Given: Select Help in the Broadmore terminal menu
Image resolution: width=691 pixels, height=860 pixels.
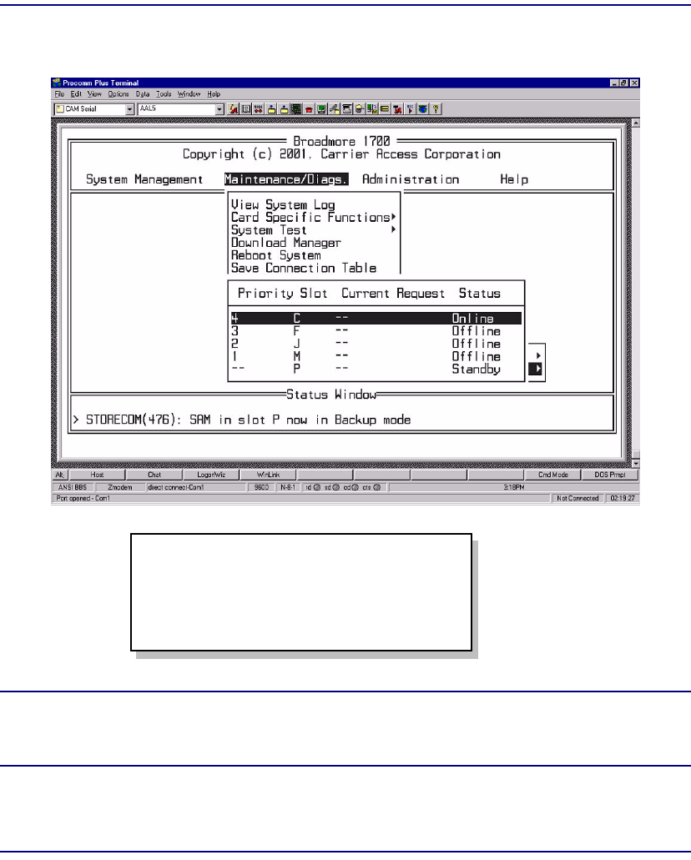Looking at the screenshot, I should pyautogui.click(x=514, y=179).
